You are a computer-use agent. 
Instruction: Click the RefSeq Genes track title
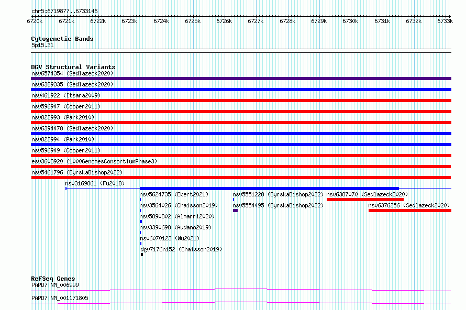(53, 279)
